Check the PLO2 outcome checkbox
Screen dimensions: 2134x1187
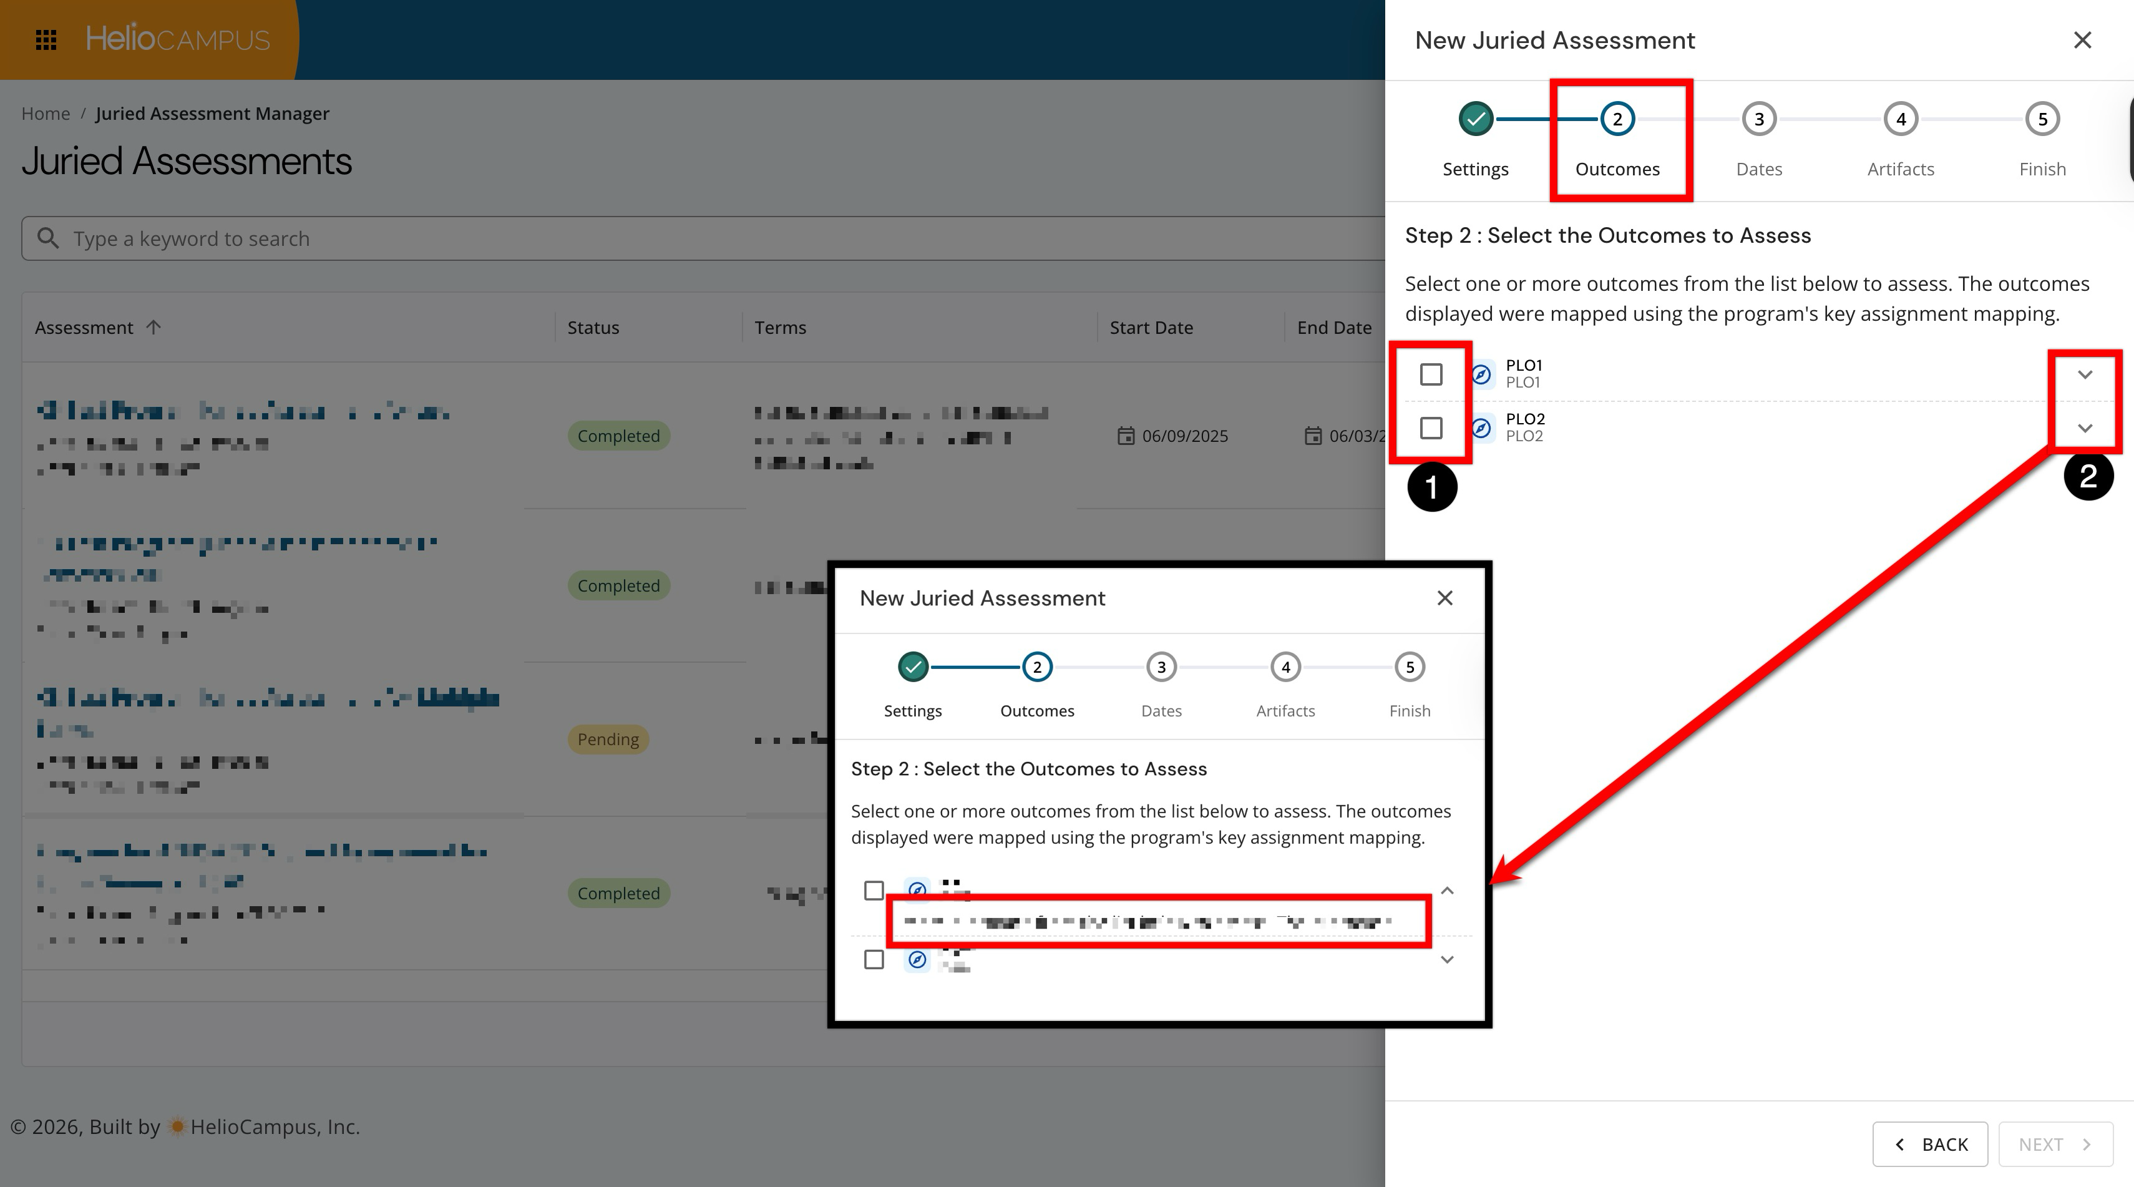pyautogui.click(x=1431, y=428)
